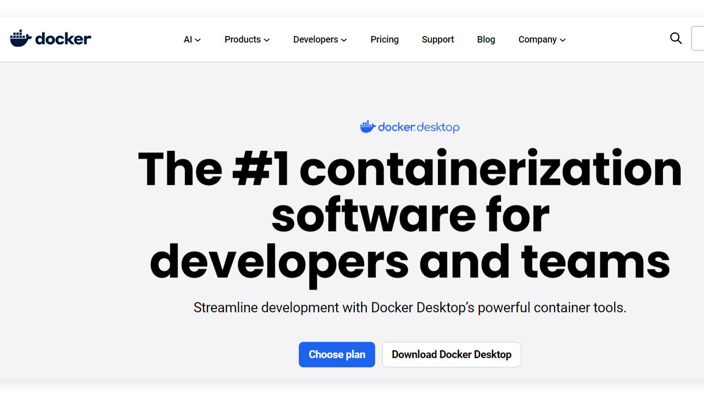Viewport: 704px width, 396px height.
Task: Open the Support menu item
Action: click(438, 39)
